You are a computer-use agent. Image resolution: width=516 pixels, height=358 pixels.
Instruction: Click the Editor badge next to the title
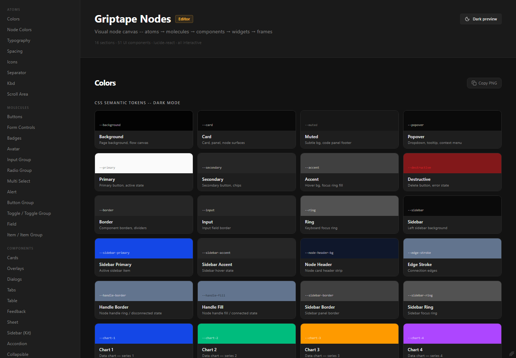click(184, 19)
